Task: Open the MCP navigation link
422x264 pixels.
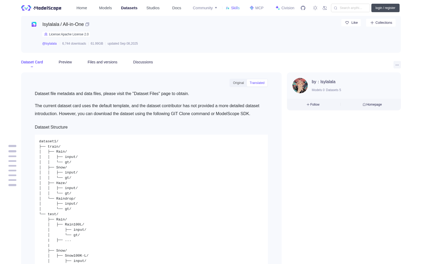Action: click(259, 8)
